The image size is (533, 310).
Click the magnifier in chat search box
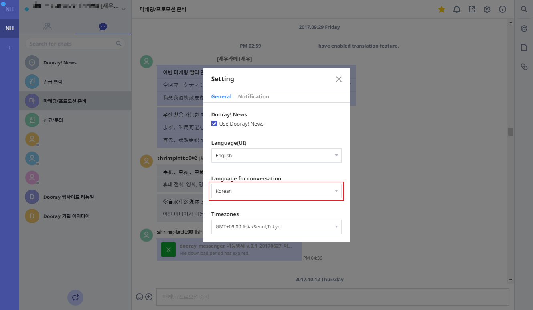(x=118, y=44)
